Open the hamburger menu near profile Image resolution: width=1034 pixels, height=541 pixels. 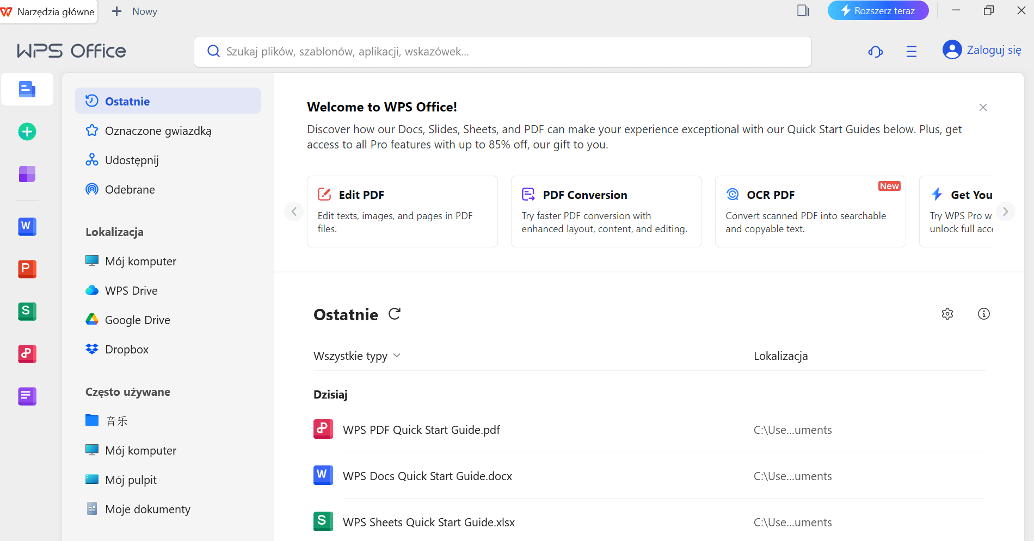[912, 51]
